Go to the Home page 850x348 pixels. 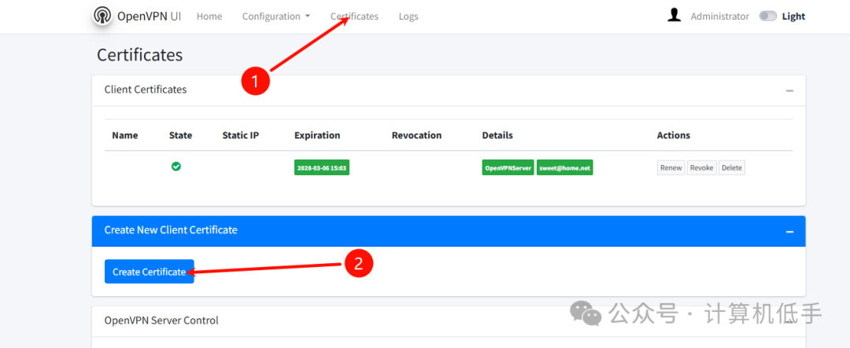(209, 16)
